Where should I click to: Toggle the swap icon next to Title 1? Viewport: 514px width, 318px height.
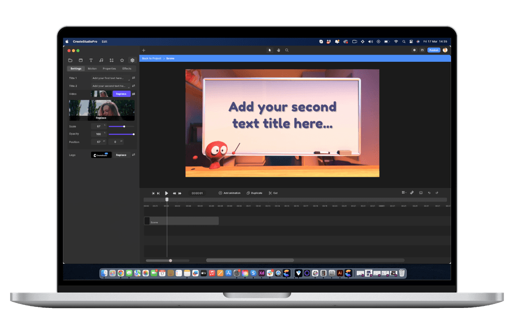134,78
